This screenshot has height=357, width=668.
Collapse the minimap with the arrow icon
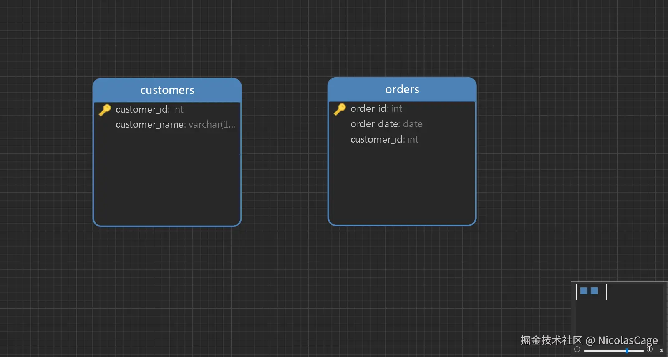[661, 350]
